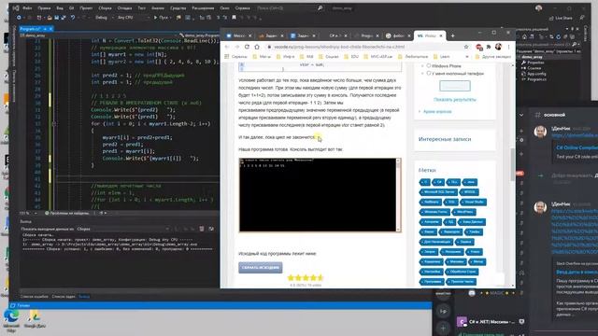The width and height of the screenshot is (598, 336).
Task: Click the Другие закладки bookmark folder
Action: click(x=492, y=57)
